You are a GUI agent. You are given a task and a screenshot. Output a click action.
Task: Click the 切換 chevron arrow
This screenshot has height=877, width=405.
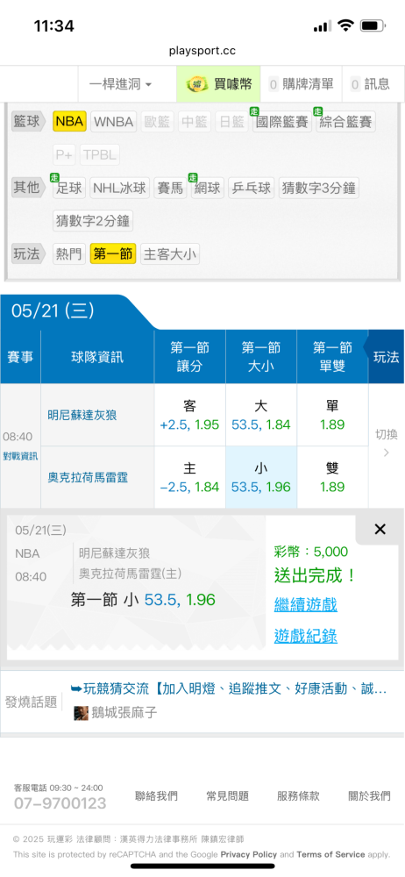click(x=386, y=453)
